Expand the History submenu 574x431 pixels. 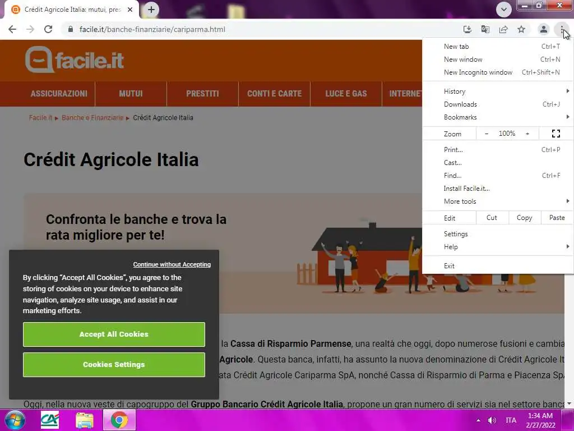[x=498, y=91]
